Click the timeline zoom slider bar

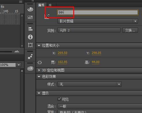click(6, 52)
